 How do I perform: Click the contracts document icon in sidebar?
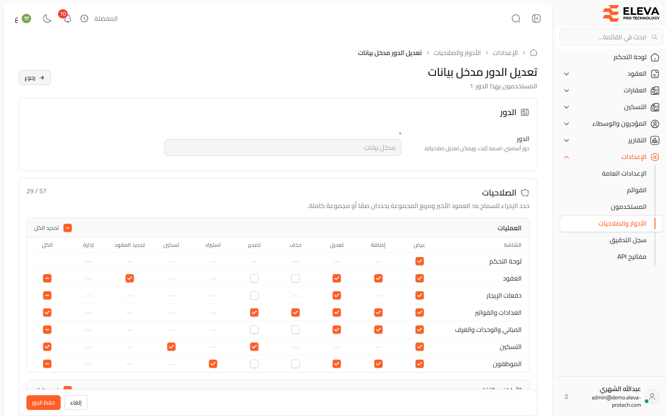[655, 74]
